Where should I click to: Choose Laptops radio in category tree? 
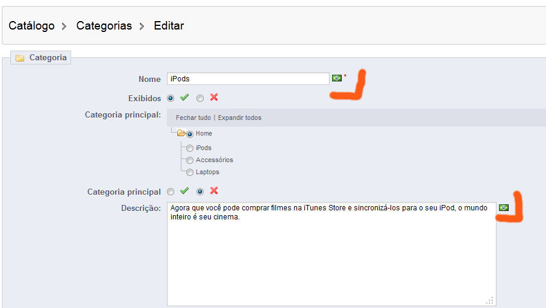pos(190,172)
